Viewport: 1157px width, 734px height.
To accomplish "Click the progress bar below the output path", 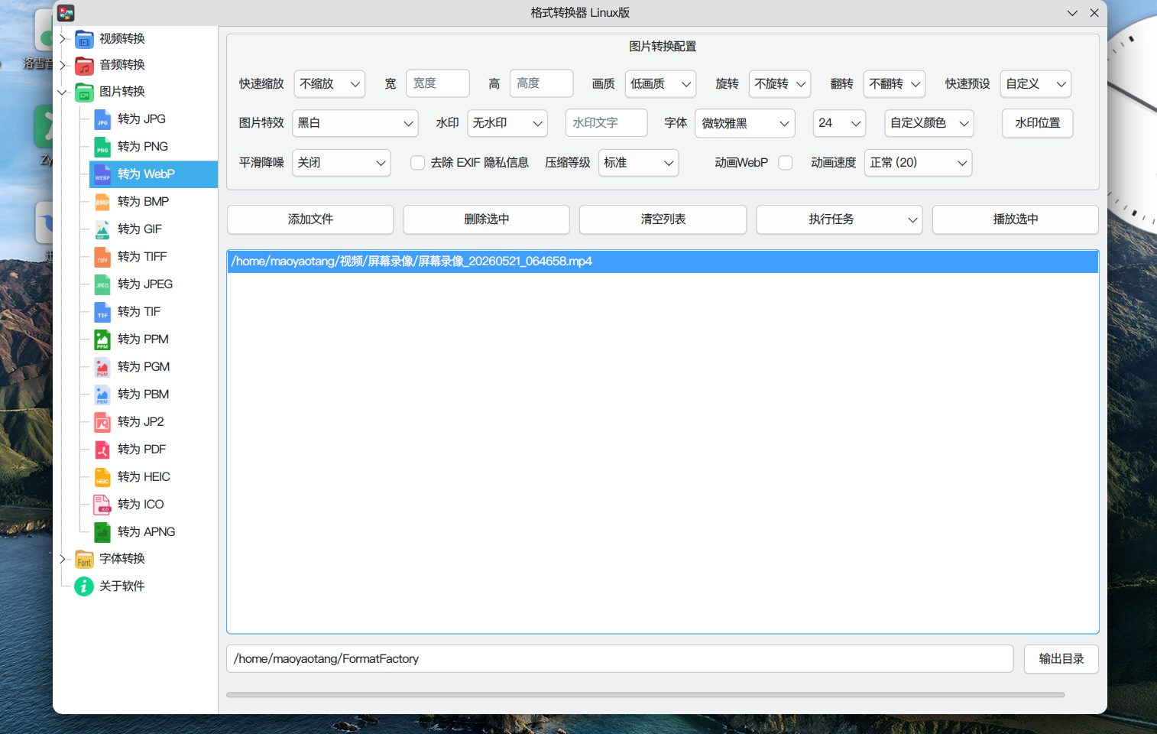I will [x=646, y=695].
